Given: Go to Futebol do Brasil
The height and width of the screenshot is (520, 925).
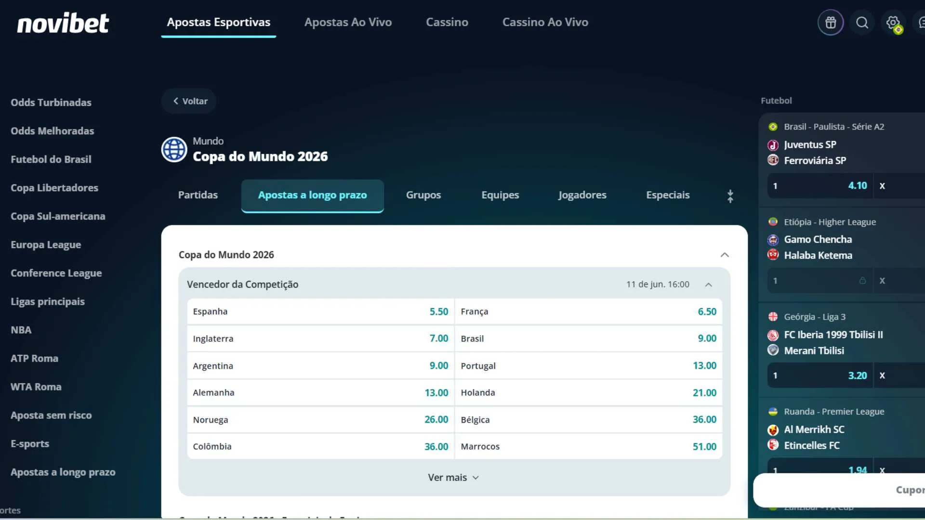Looking at the screenshot, I should pyautogui.click(x=51, y=159).
